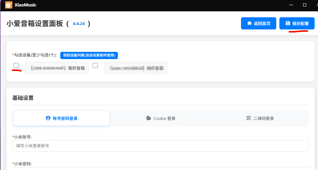Maximize the XiaoMusic window
This screenshot has width=318, height=170.
(305, 5)
